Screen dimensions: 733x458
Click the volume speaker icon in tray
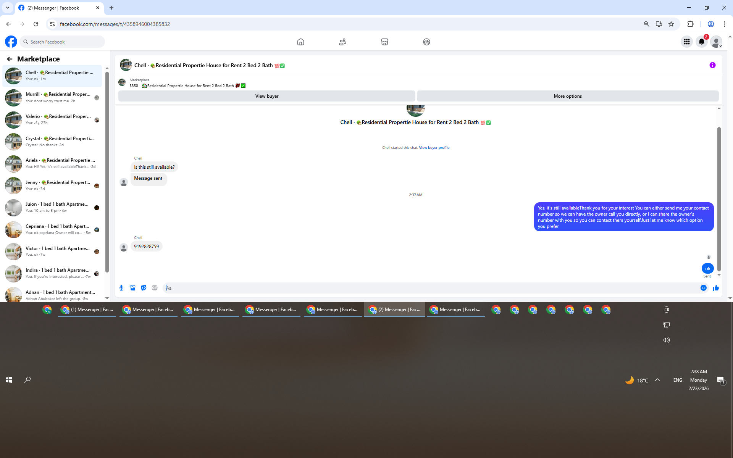[667, 340]
